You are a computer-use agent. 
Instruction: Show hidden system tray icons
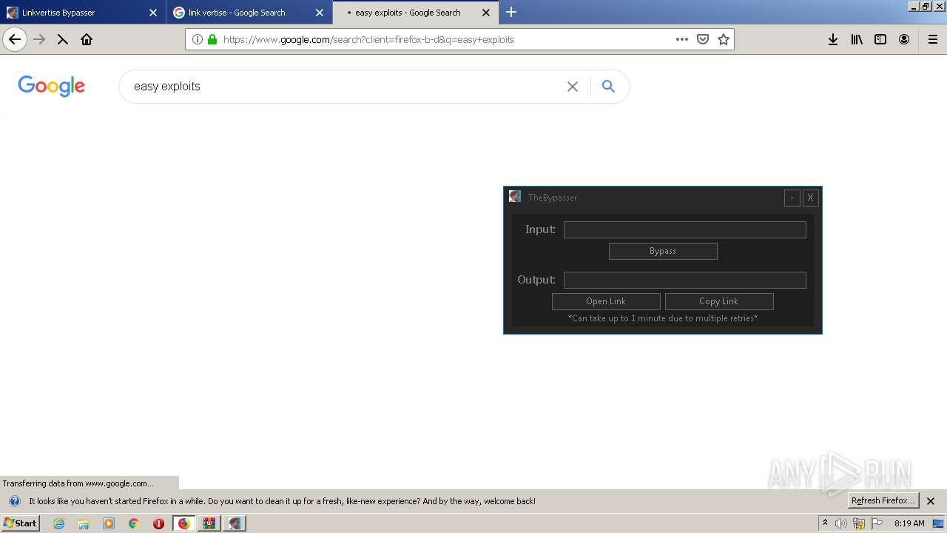[826, 523]
